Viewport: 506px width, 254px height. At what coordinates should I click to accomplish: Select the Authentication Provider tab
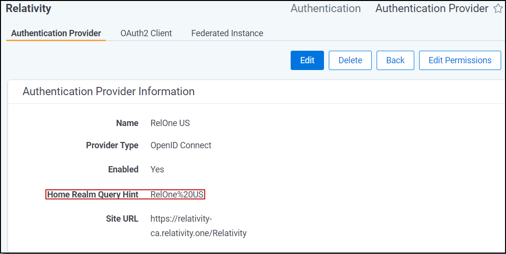(56, 33)
